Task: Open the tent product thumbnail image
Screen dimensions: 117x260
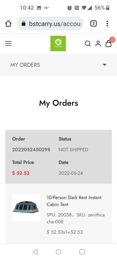Action: coord(26,208)
